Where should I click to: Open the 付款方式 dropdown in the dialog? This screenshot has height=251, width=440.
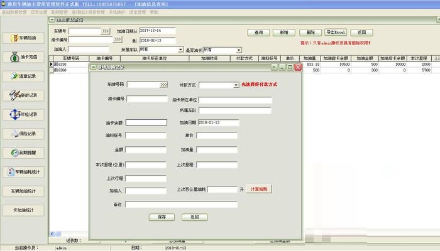[x=236, y=85]
